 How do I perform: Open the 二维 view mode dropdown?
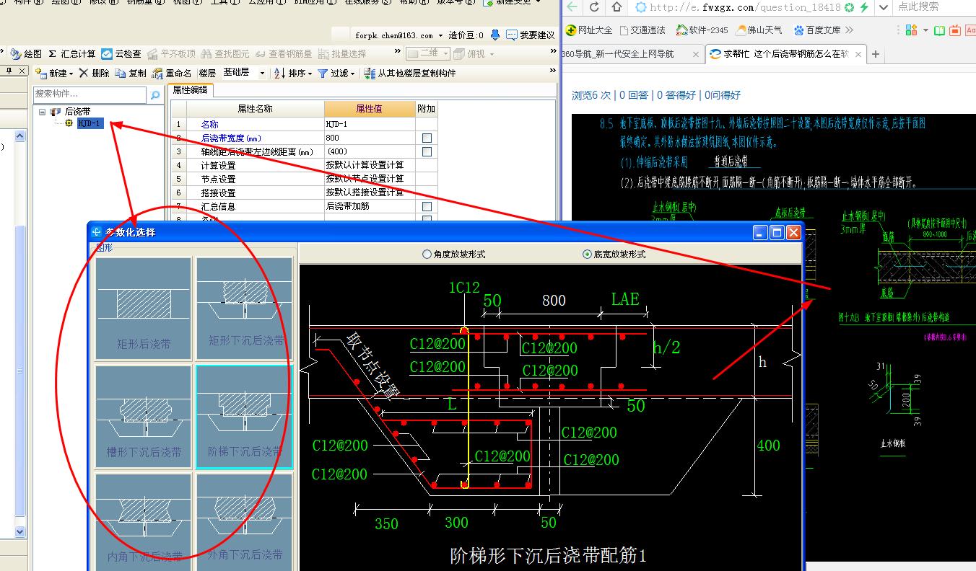(427, 53)
